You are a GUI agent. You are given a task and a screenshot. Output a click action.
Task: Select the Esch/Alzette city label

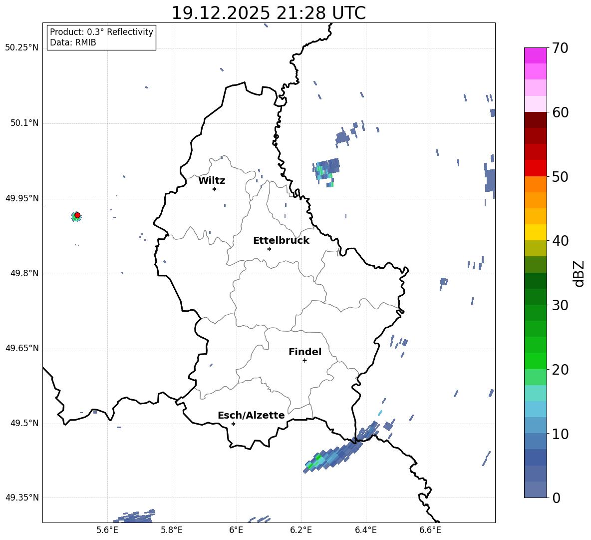(x=251, y=415)
